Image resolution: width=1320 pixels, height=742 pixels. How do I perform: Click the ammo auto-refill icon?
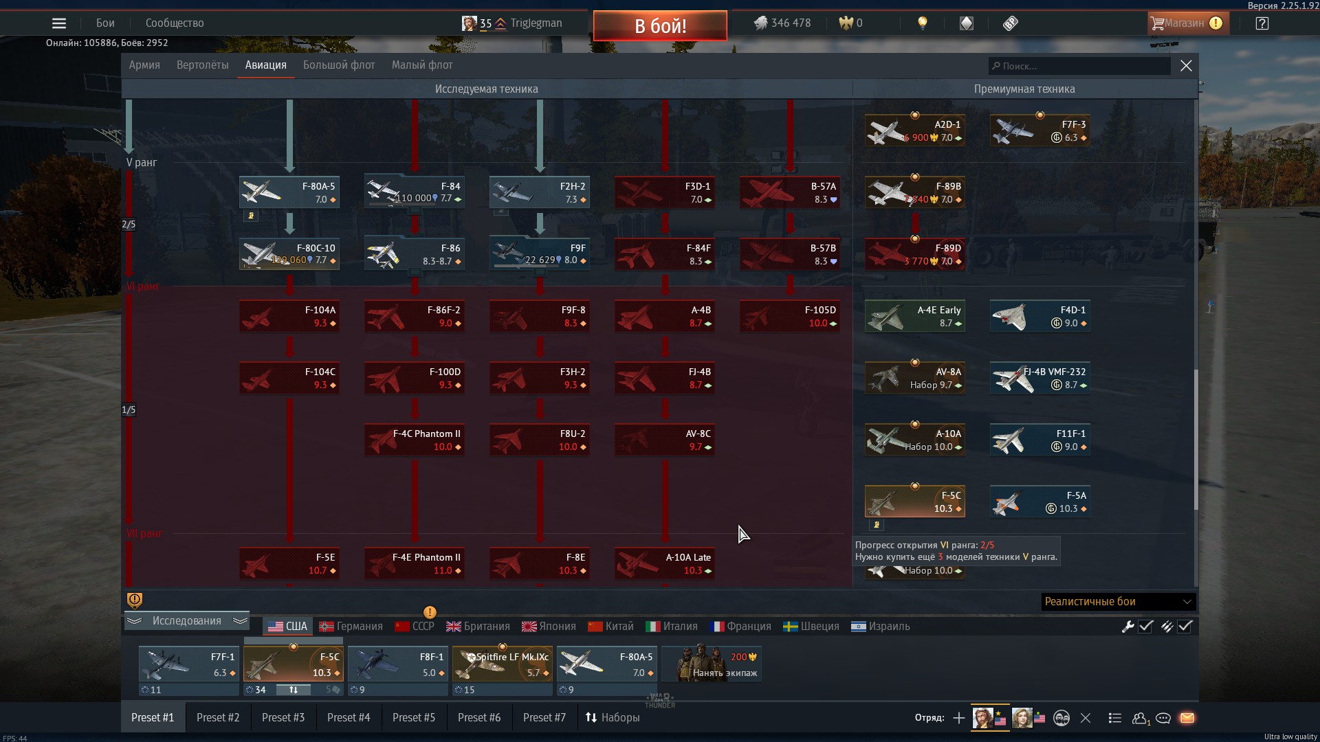1167,627
